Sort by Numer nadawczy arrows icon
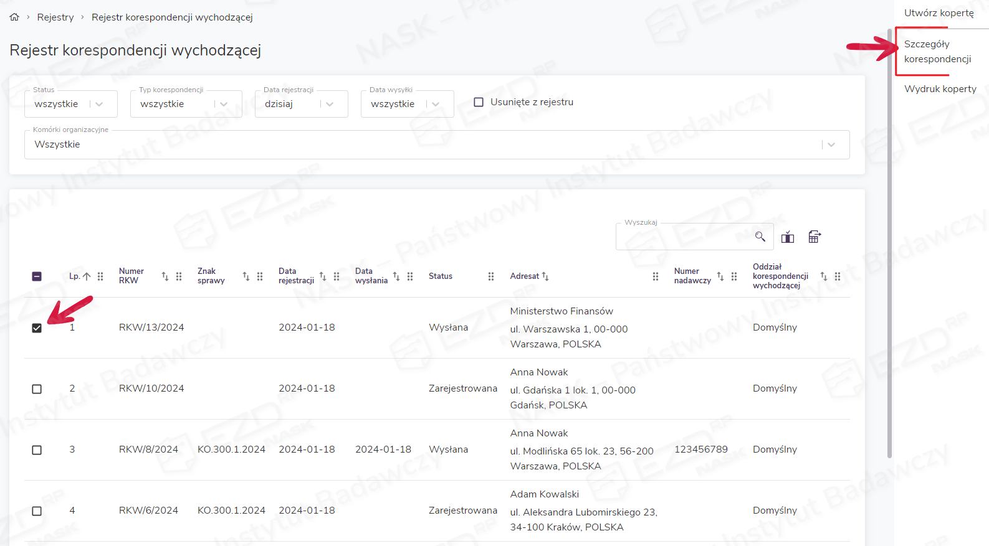The width and height of the screenshot is (989, 546). (x=720, y=276)
